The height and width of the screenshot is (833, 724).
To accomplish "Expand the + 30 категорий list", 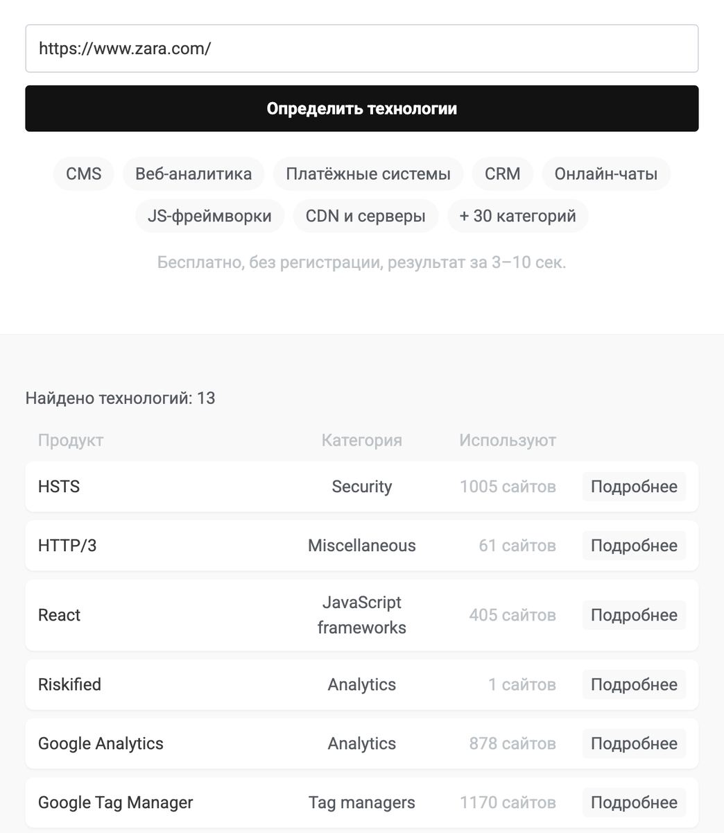I will [517, 216].
